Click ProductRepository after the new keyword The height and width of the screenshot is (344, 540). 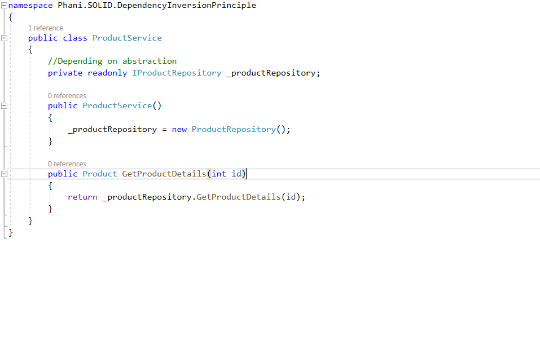point(233,129)
